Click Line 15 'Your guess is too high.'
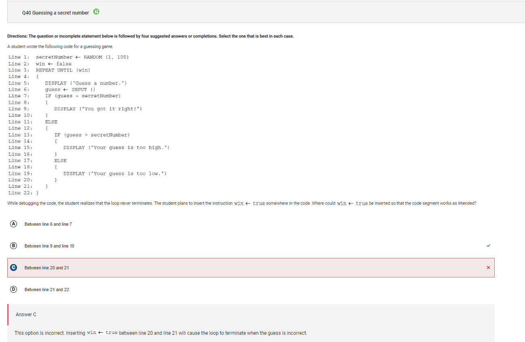This screenshot has height=342, width=525. click(116, 148)
